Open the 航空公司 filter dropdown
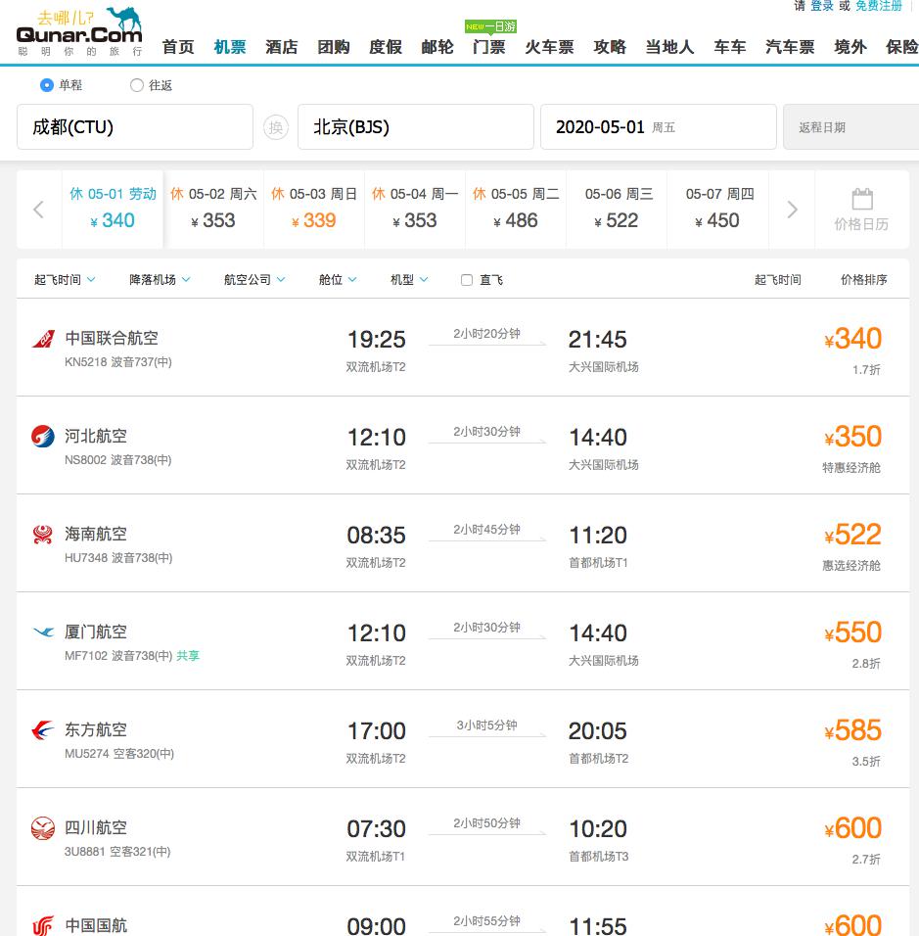This screenshot has height=936, width=919. 254,280
